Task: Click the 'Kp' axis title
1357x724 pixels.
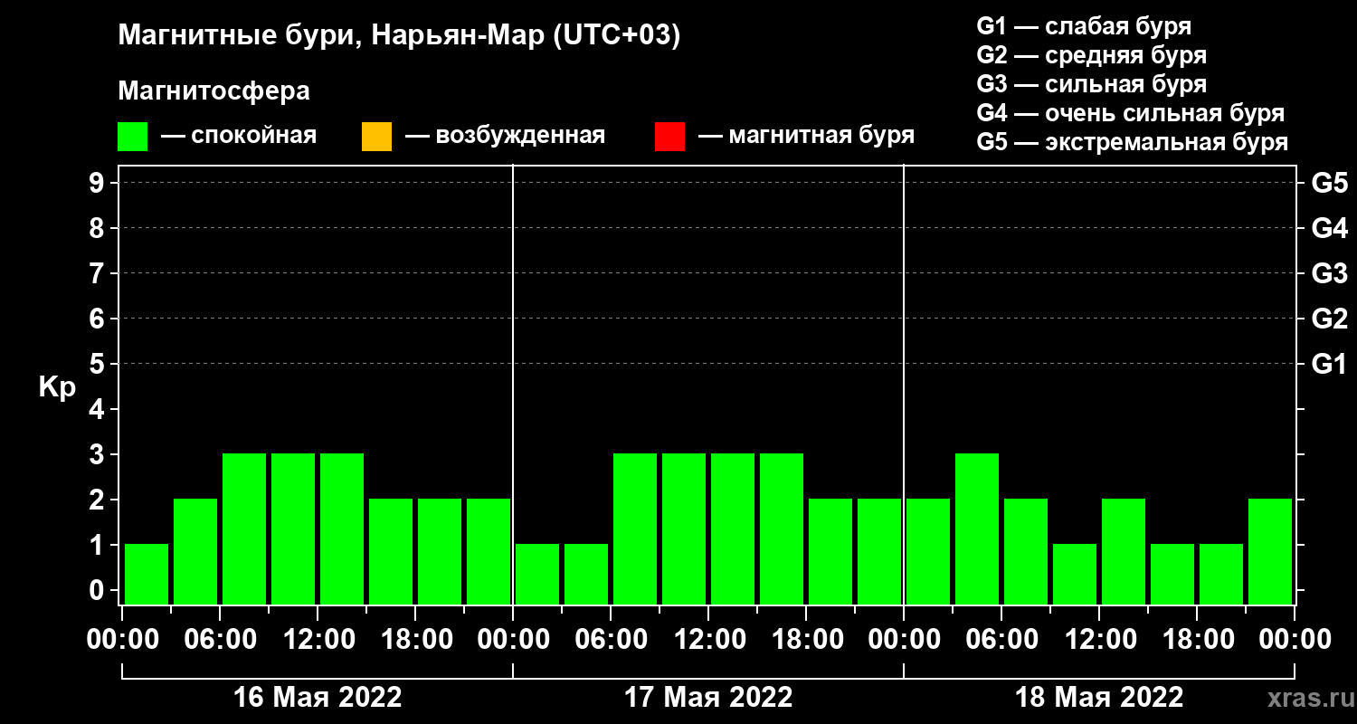Action: point(57,386)
